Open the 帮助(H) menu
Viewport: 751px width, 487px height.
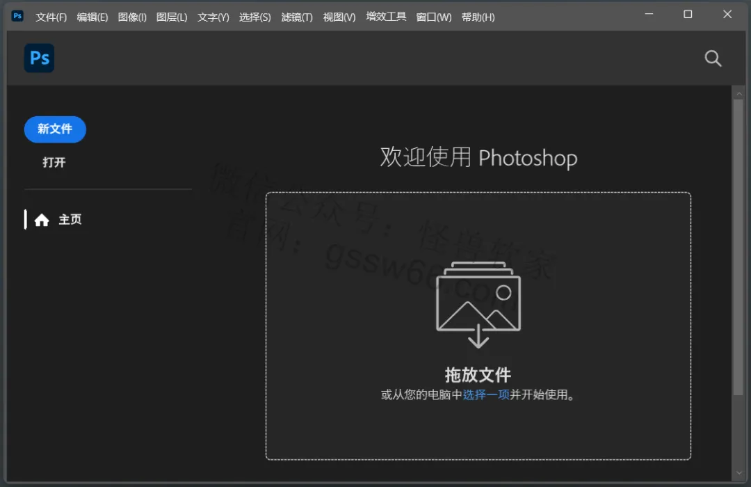[478, 17]
